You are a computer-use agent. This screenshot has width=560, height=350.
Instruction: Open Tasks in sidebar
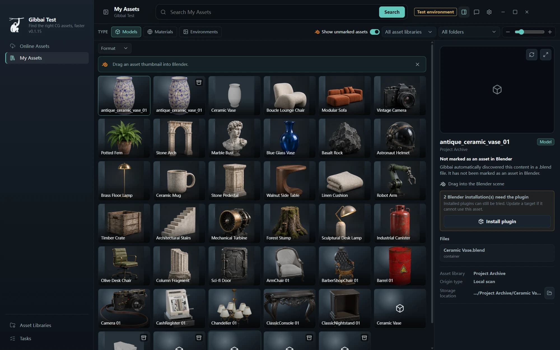click(47, 339)
